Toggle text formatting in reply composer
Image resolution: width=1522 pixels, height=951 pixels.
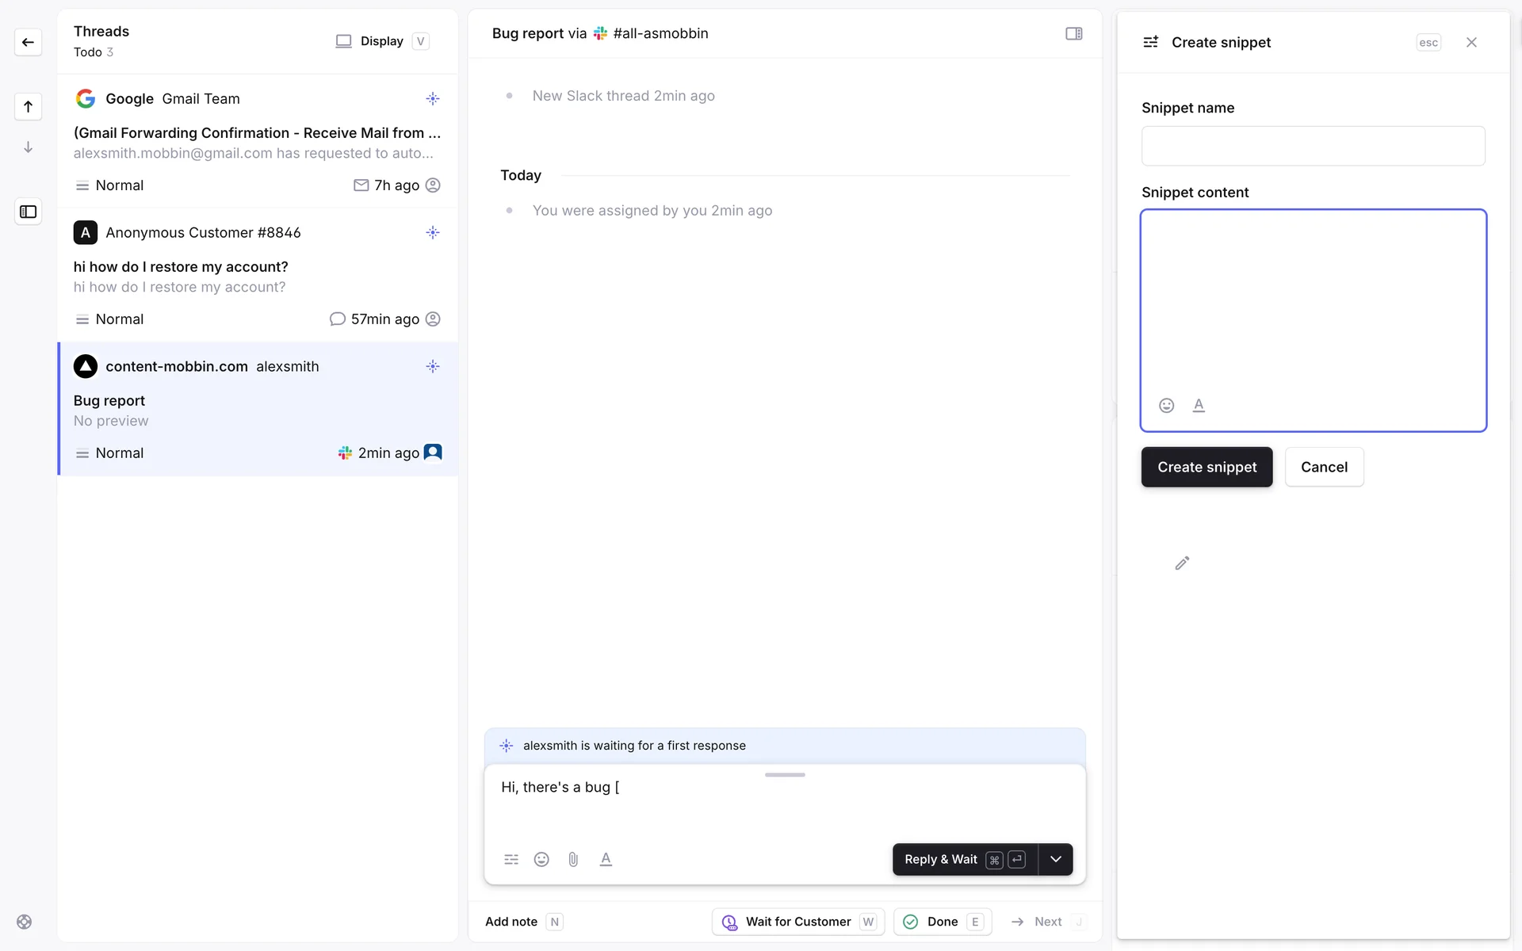point(606,859)
